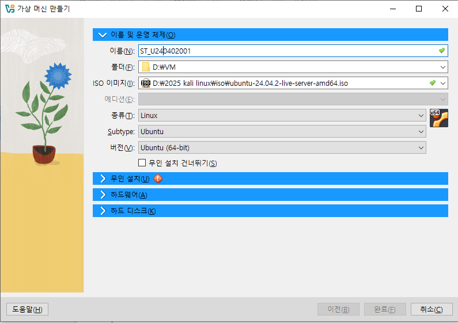Maximize the 가상 머신 만들기 window
This screenshot has height=323, width=458.
coord(419,9)
